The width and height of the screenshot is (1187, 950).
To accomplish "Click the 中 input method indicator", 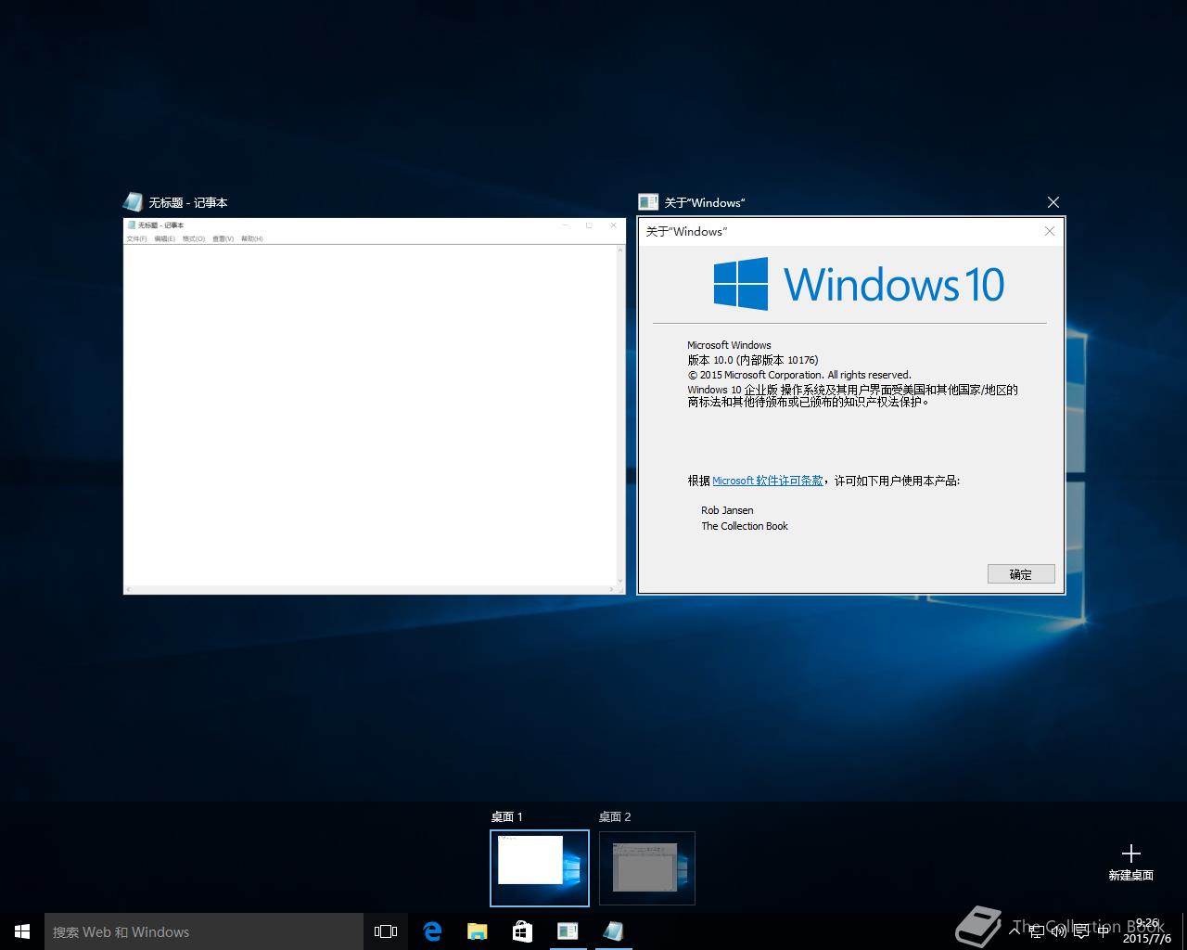I will tap(1103, 931).
